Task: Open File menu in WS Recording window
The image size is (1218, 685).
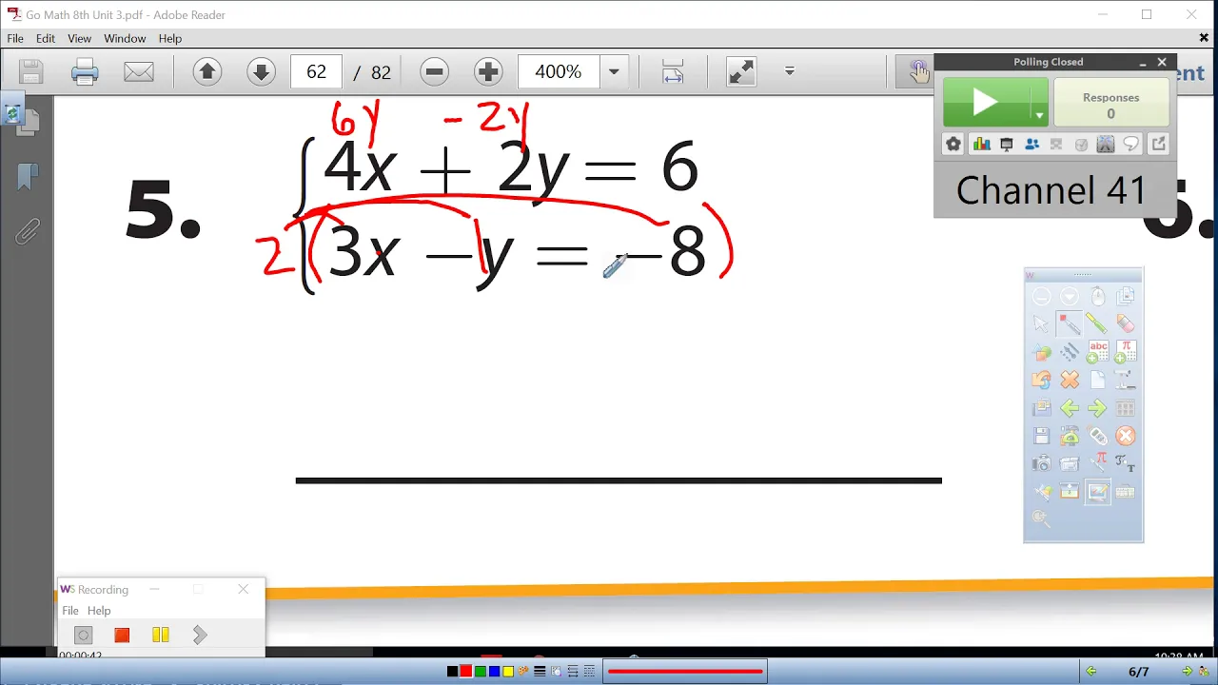Action: tap(70, 611)
